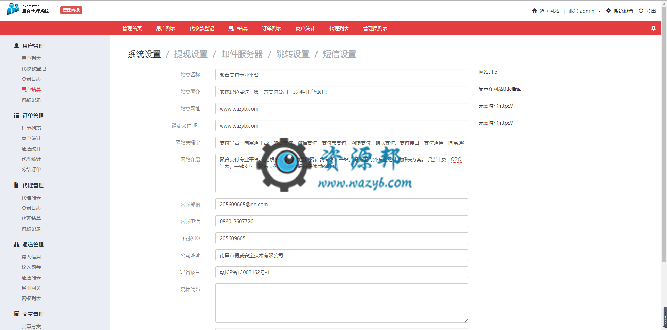This screenshot has width=667, height=330.
Task: Switch to the 跳转设置 tab
Action: [x=293, y=54]
